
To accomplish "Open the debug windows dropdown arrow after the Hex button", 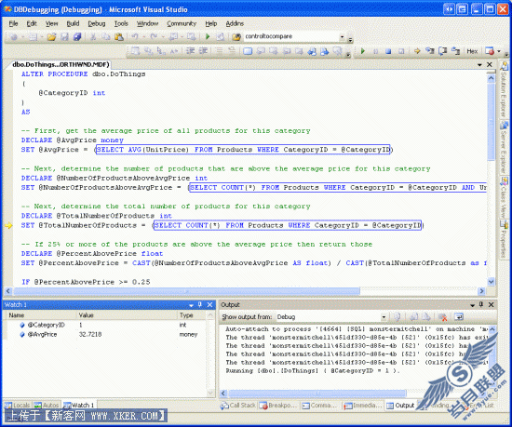I will coord(499,51).
